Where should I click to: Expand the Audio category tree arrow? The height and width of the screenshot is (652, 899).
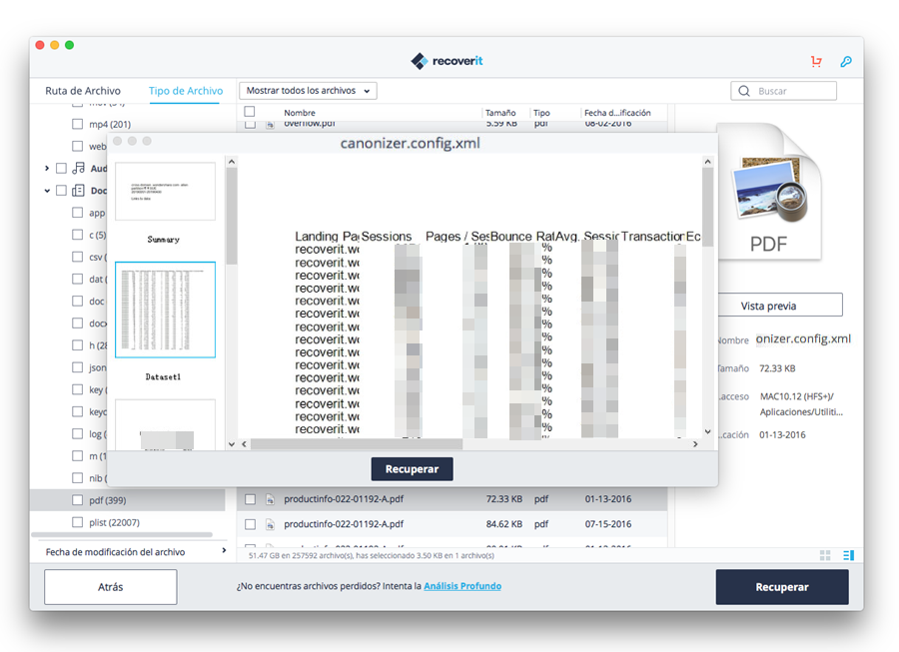pos(46,168)
